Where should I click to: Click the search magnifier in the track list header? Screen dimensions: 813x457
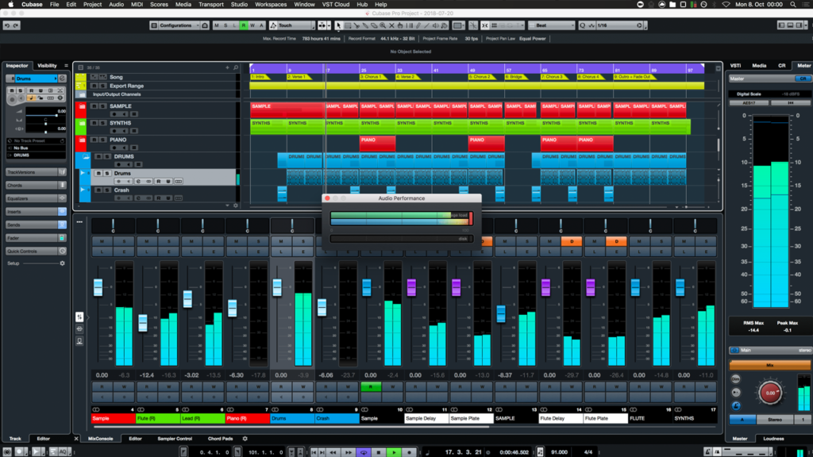(x=235, y=66)
